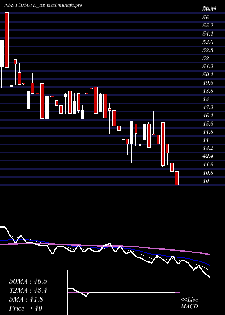This screenshot has width=225, height=315.
Task: Click the 41.6 price axis label
Action: coord(208,165)
